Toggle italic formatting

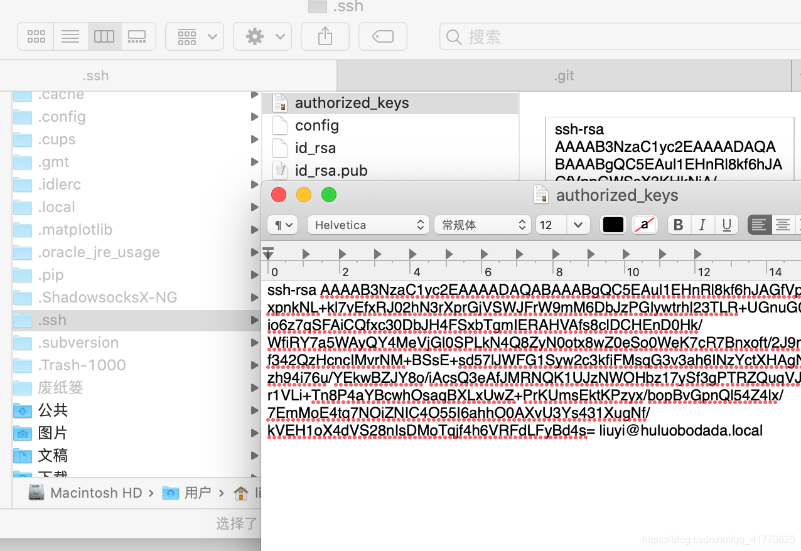point(702,225)
